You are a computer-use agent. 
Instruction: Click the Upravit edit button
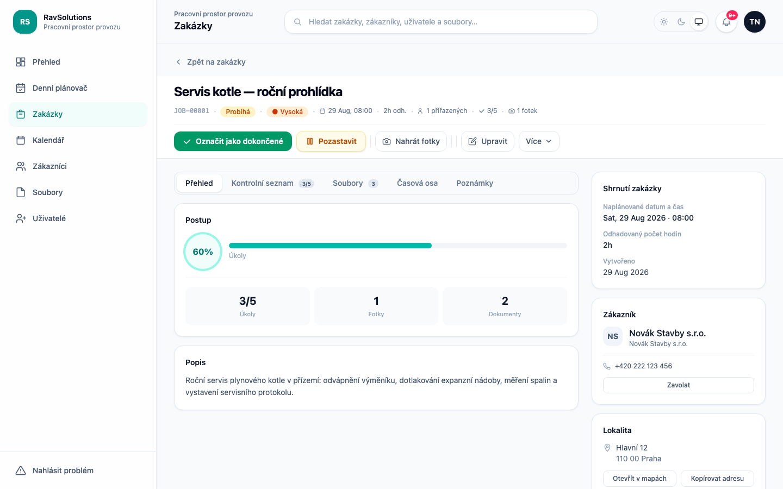pyautogui.click(x=488, y=141)
